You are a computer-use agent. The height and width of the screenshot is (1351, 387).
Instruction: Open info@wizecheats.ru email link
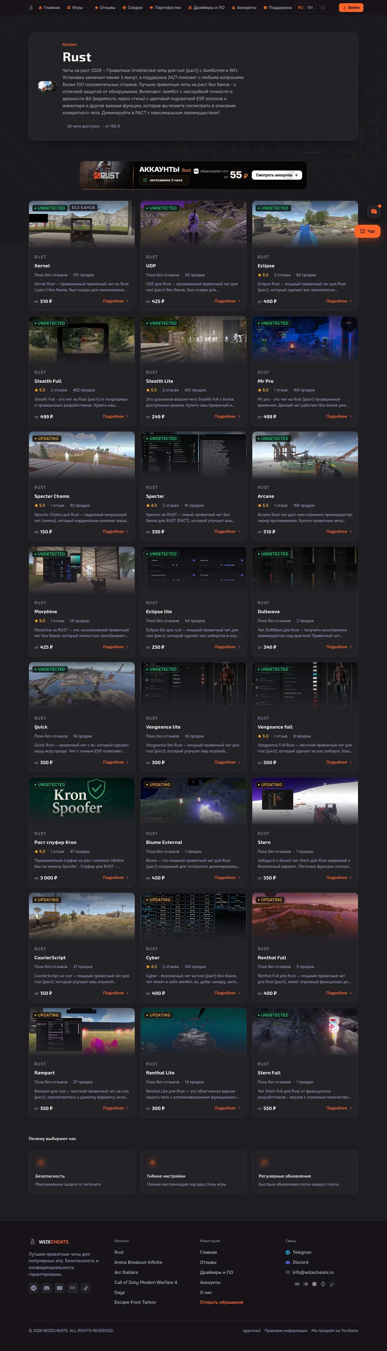click(310, 1272)
